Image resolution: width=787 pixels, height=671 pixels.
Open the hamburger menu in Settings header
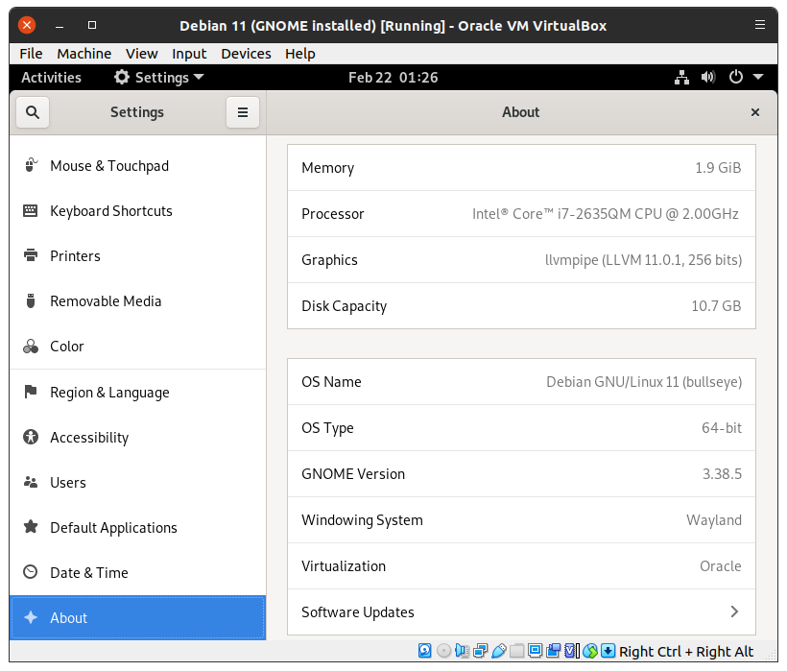click(243, 112)
